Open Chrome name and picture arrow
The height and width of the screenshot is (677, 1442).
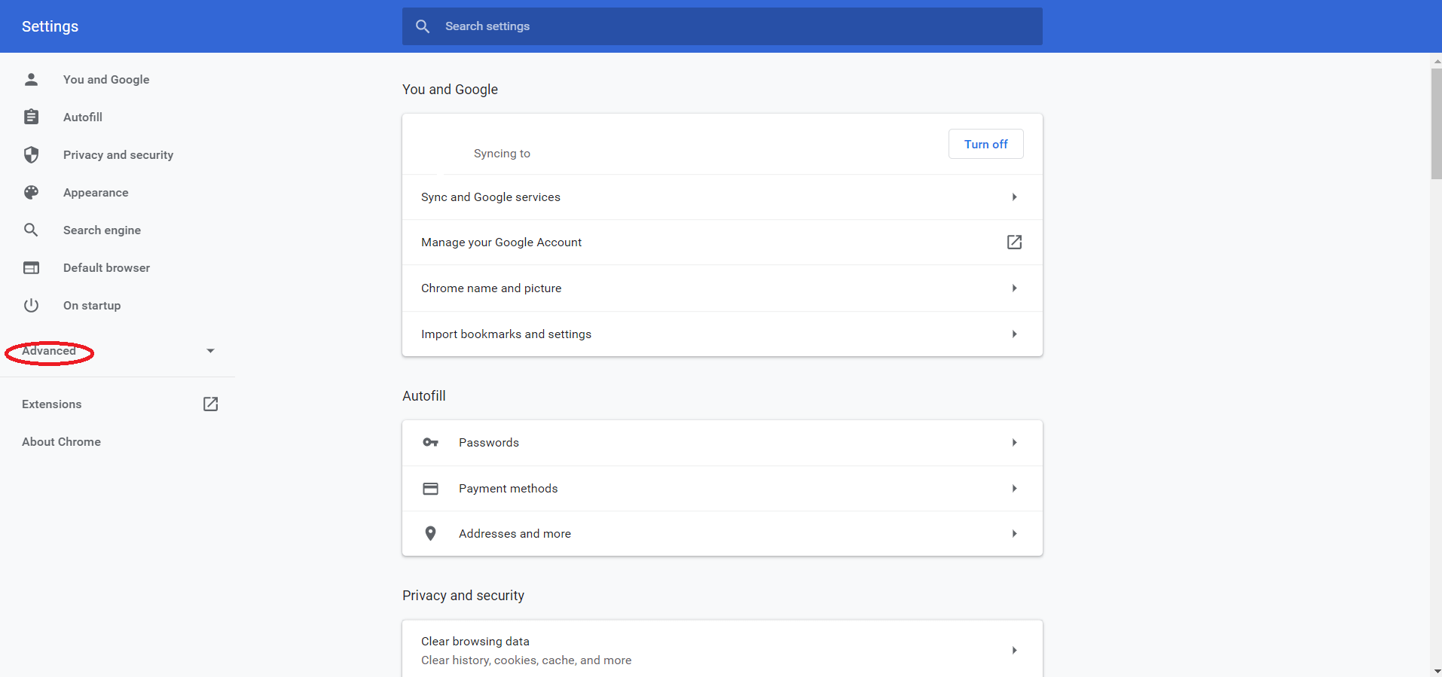1014,288
